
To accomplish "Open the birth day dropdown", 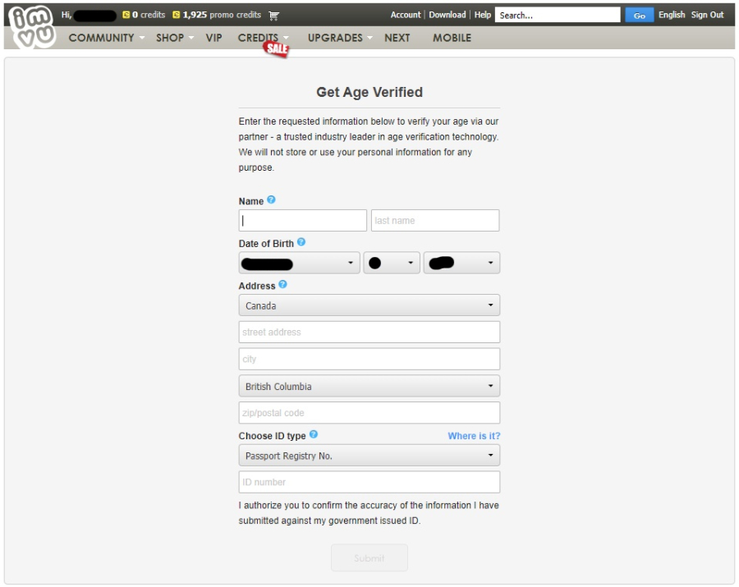I will tap(392, 263).
